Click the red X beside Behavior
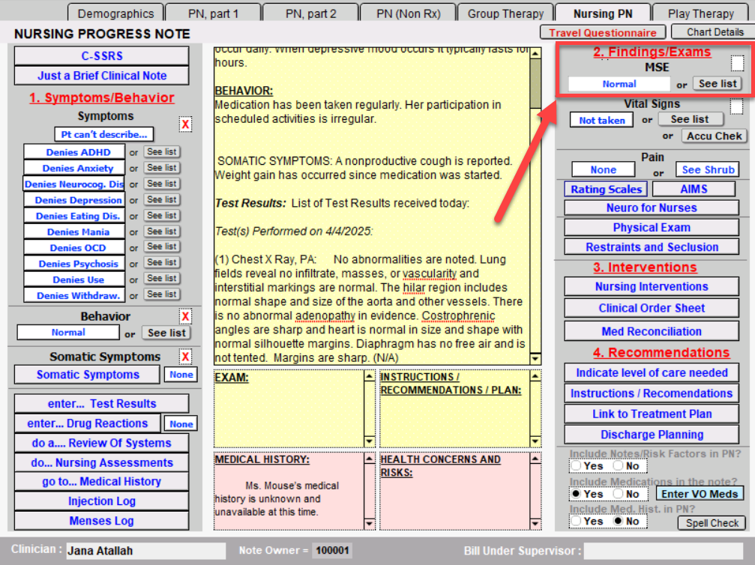 (x=185, y=316)
